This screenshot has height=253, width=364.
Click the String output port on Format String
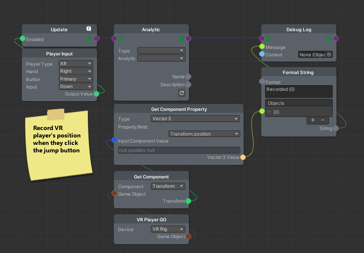coord(336,128)
